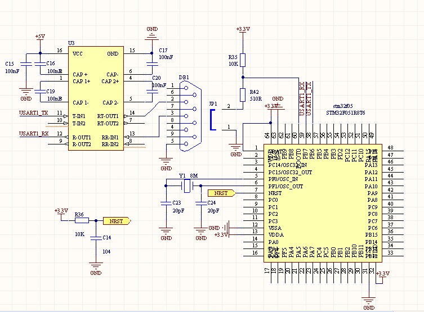Click the vertical USART1_TX label above MCU
Image resolution: width=424 pixels, height=312 pixels.
point(309,98)
